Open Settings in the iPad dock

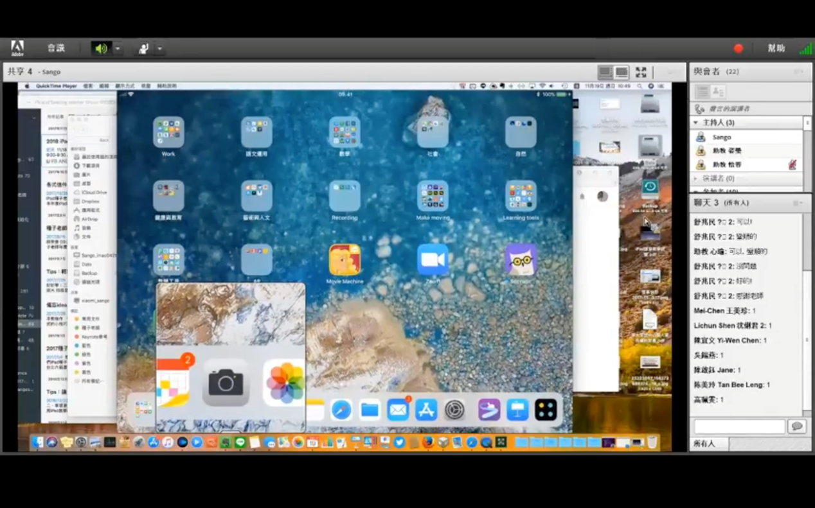tap(454, 410)
